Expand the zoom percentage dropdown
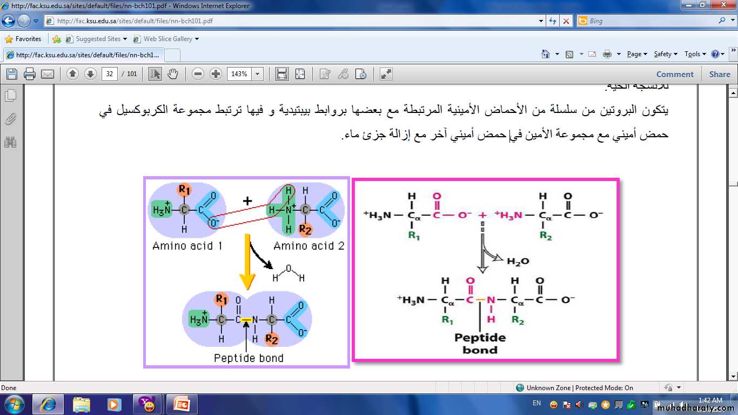Image resolution: width=738 pixels, height=415 pixels. (258, 74)
